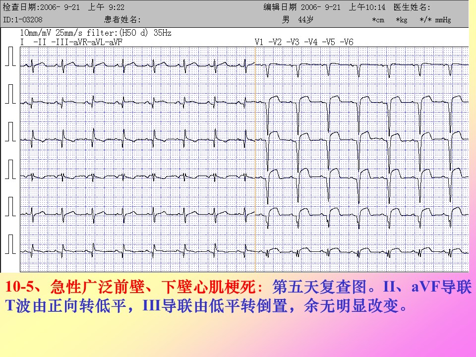Click the 10mm/mV gain setting text
Screen dimensions: 476x357
pyautogui.click(x=35, y=33)
